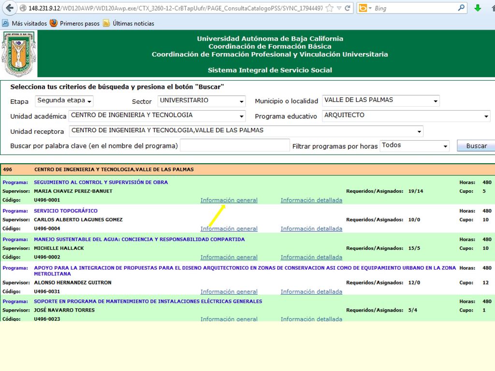Screen dimensions: 495x371
Task: Open Últimas noticias feed bookmark
Action: pyautogui.click(x=129, y=23)
